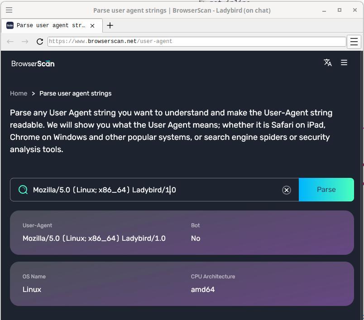This screenshot has height=320, width=364.
Task: Click the CPU Architecture label
Action: 213,277
